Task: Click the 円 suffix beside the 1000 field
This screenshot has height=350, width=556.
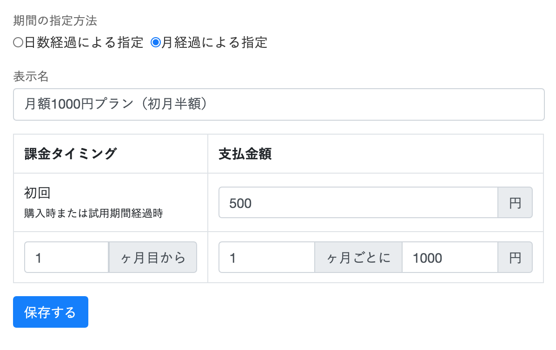Action: click(x=515, y=258)
